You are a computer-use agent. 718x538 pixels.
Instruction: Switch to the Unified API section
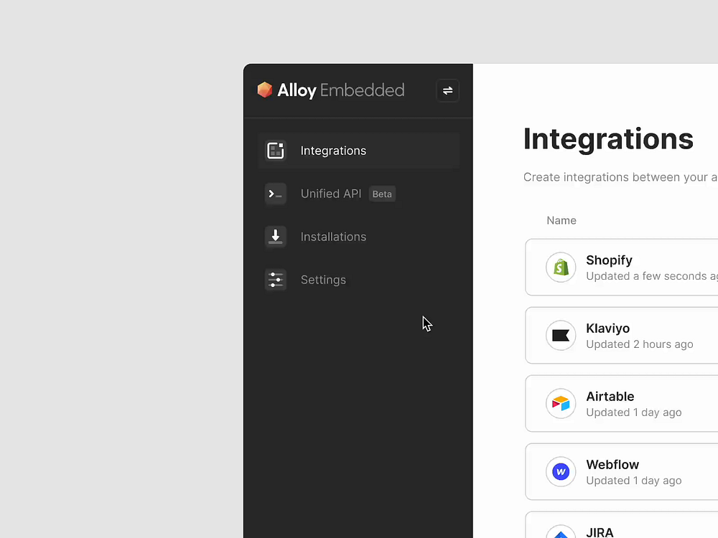pyautogui.click(x=331, y=194)
